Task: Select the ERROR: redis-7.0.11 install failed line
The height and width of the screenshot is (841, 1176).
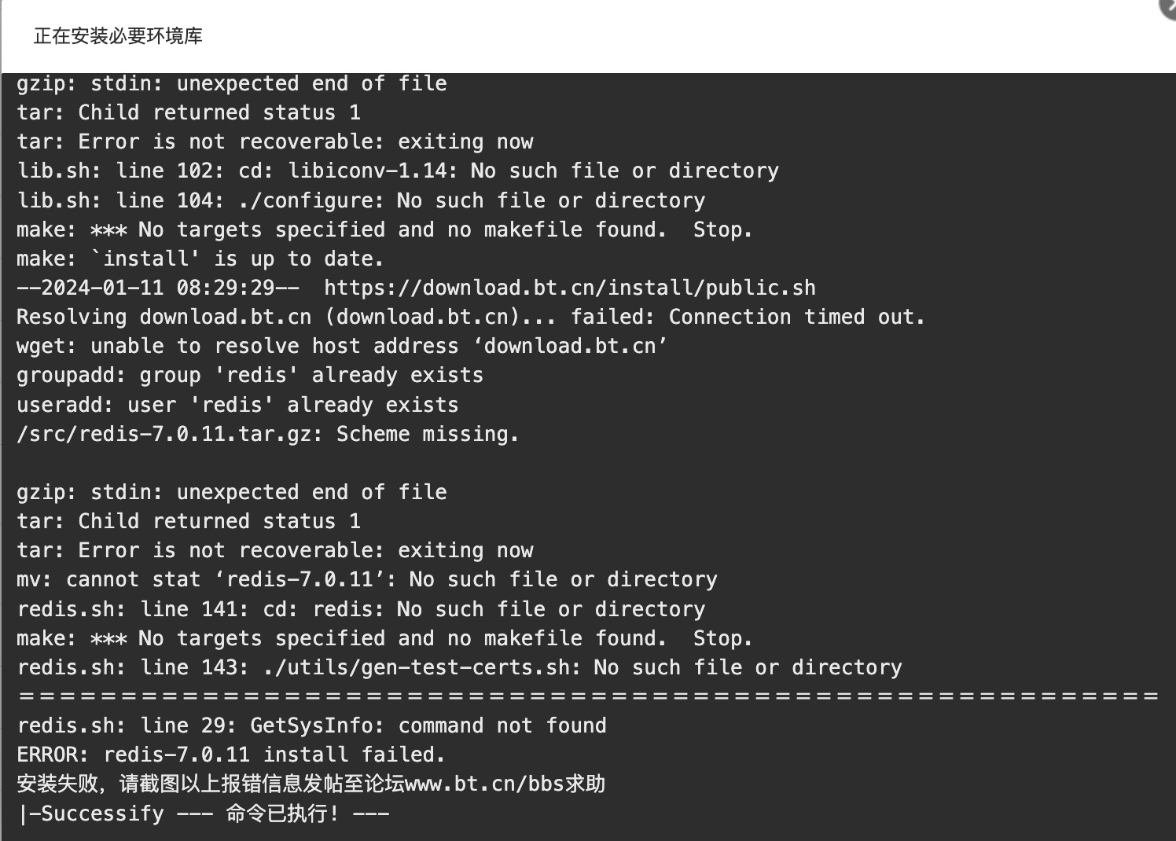Action: pos(231,755)
